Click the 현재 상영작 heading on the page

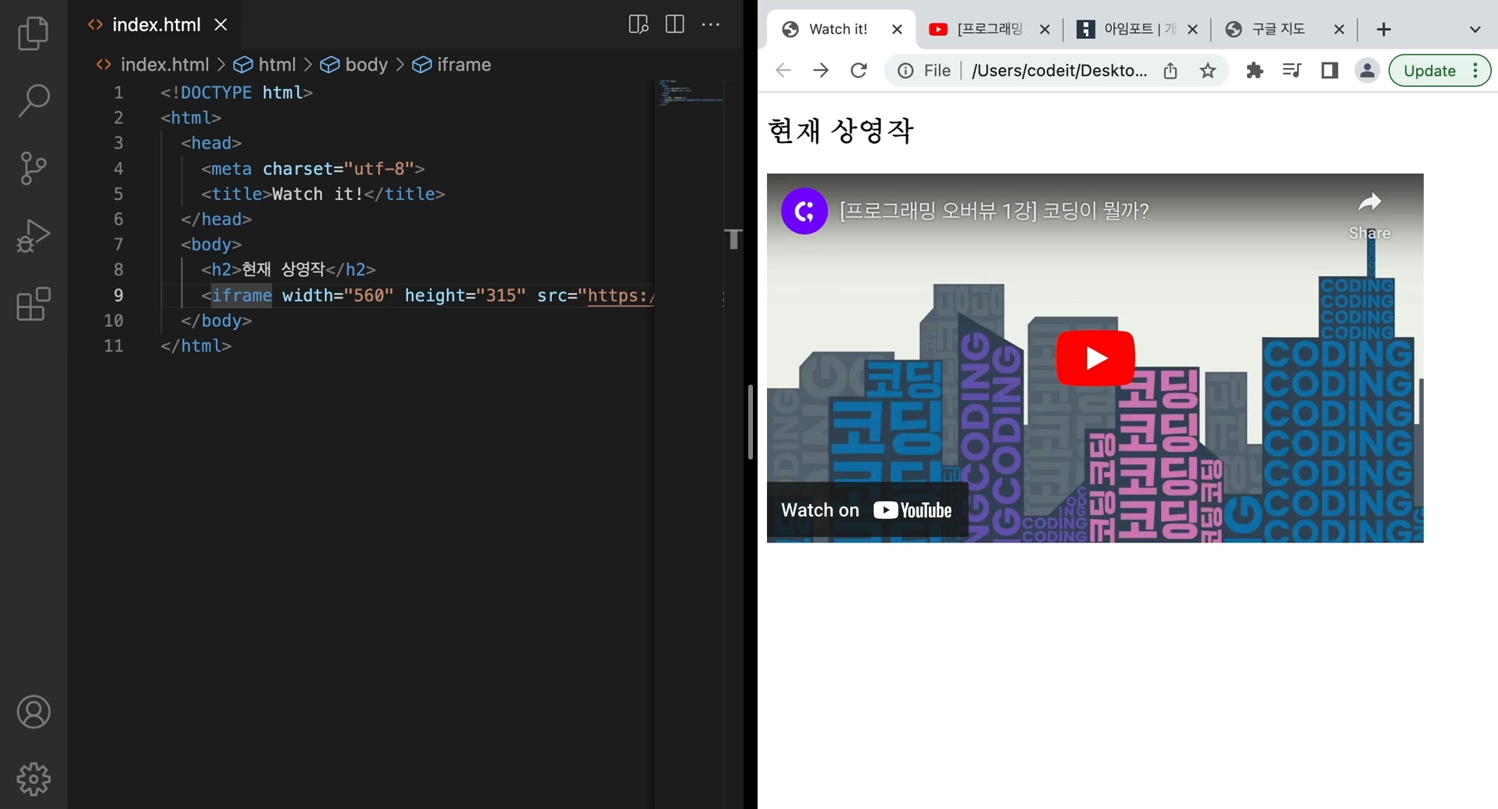coord(840,131)
